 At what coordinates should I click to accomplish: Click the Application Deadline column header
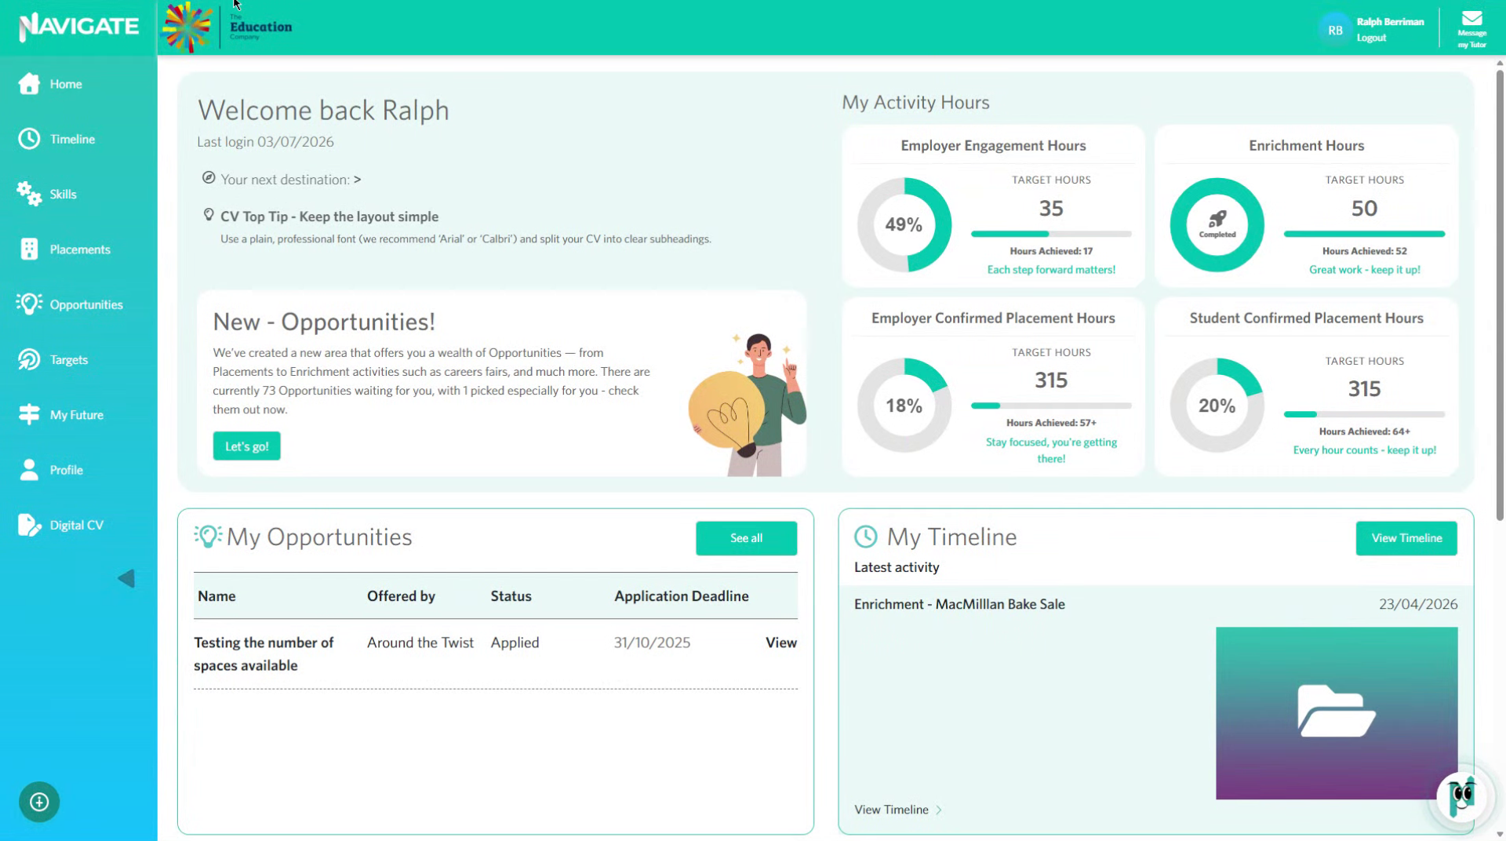coord(681,596)
